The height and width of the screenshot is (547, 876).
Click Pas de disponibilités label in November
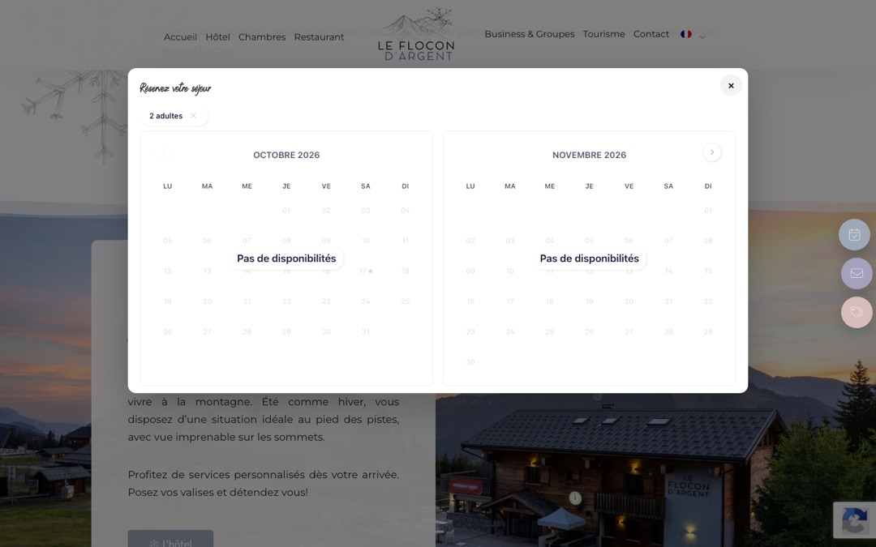(x=589, y=259)
